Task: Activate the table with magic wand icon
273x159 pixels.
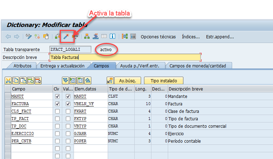Action: click(x=66, y=37)
